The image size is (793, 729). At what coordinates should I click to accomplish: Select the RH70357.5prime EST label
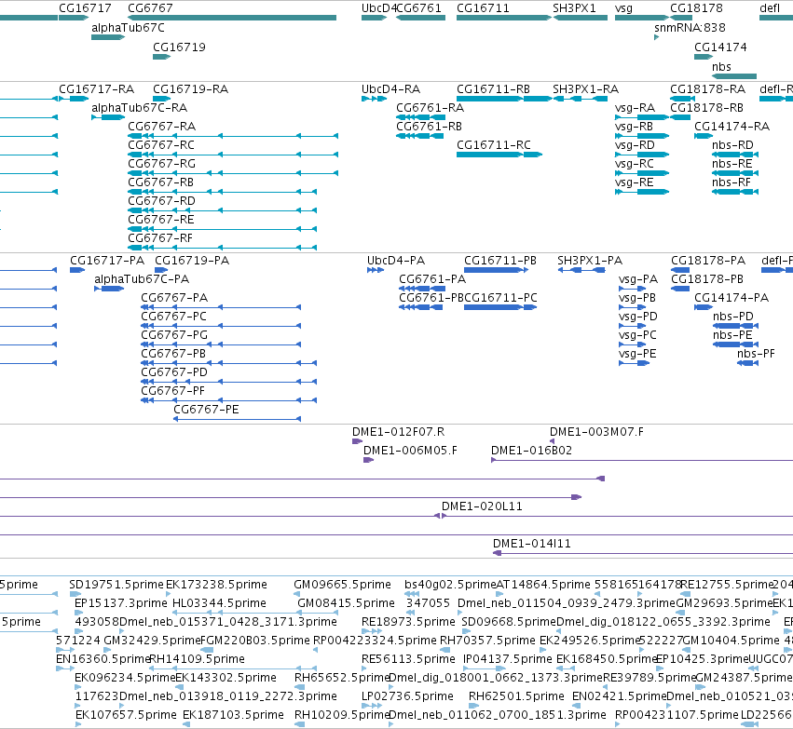(x=487, y=640)
